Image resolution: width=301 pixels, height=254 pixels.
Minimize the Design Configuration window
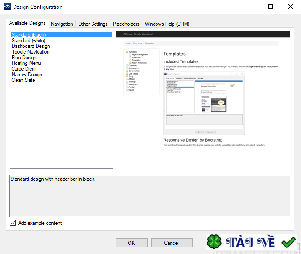point(251,7)
